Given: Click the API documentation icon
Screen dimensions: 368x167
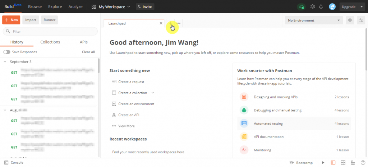Looking at the screenshot, I should pos(244,137).
